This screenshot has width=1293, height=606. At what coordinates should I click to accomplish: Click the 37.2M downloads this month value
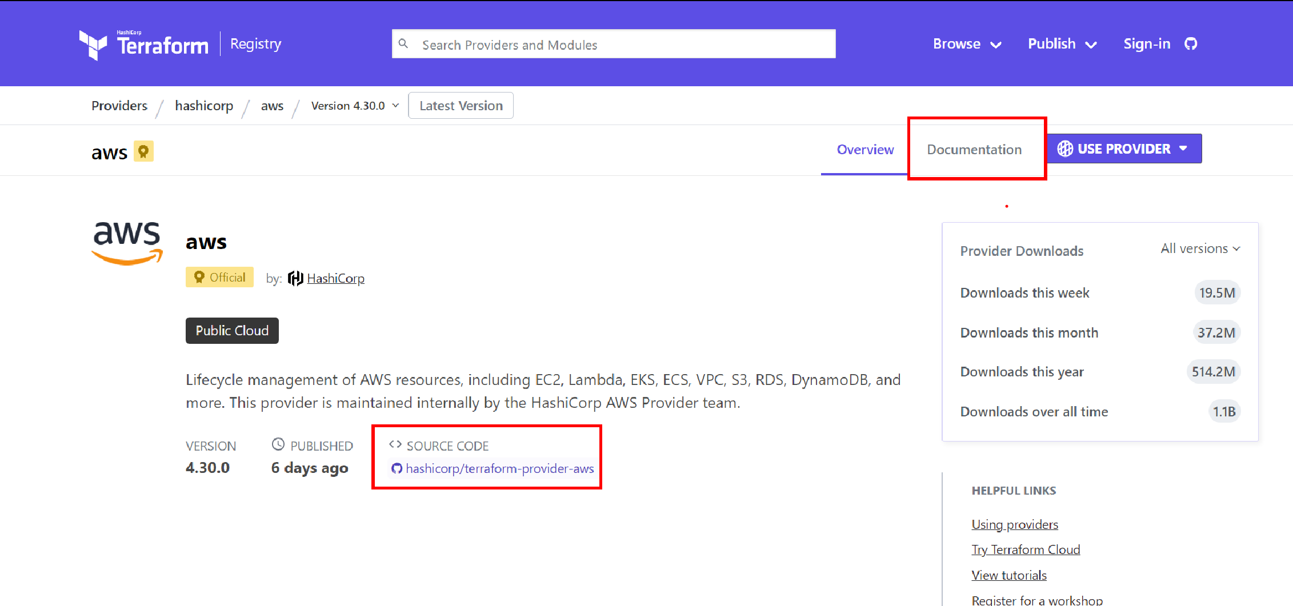[x=1216, y=332]
